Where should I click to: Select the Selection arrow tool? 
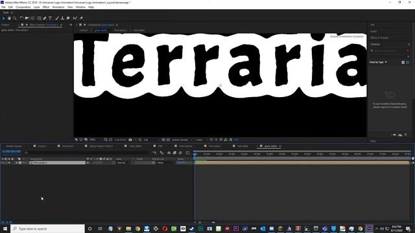click(4, 18)
